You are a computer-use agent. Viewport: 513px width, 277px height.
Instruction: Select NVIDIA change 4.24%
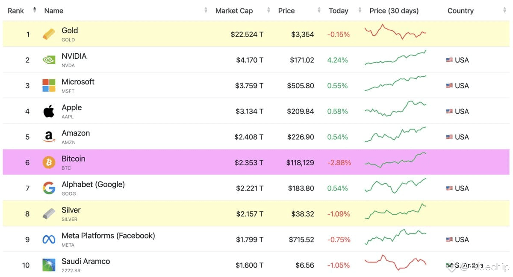(338, 60)
